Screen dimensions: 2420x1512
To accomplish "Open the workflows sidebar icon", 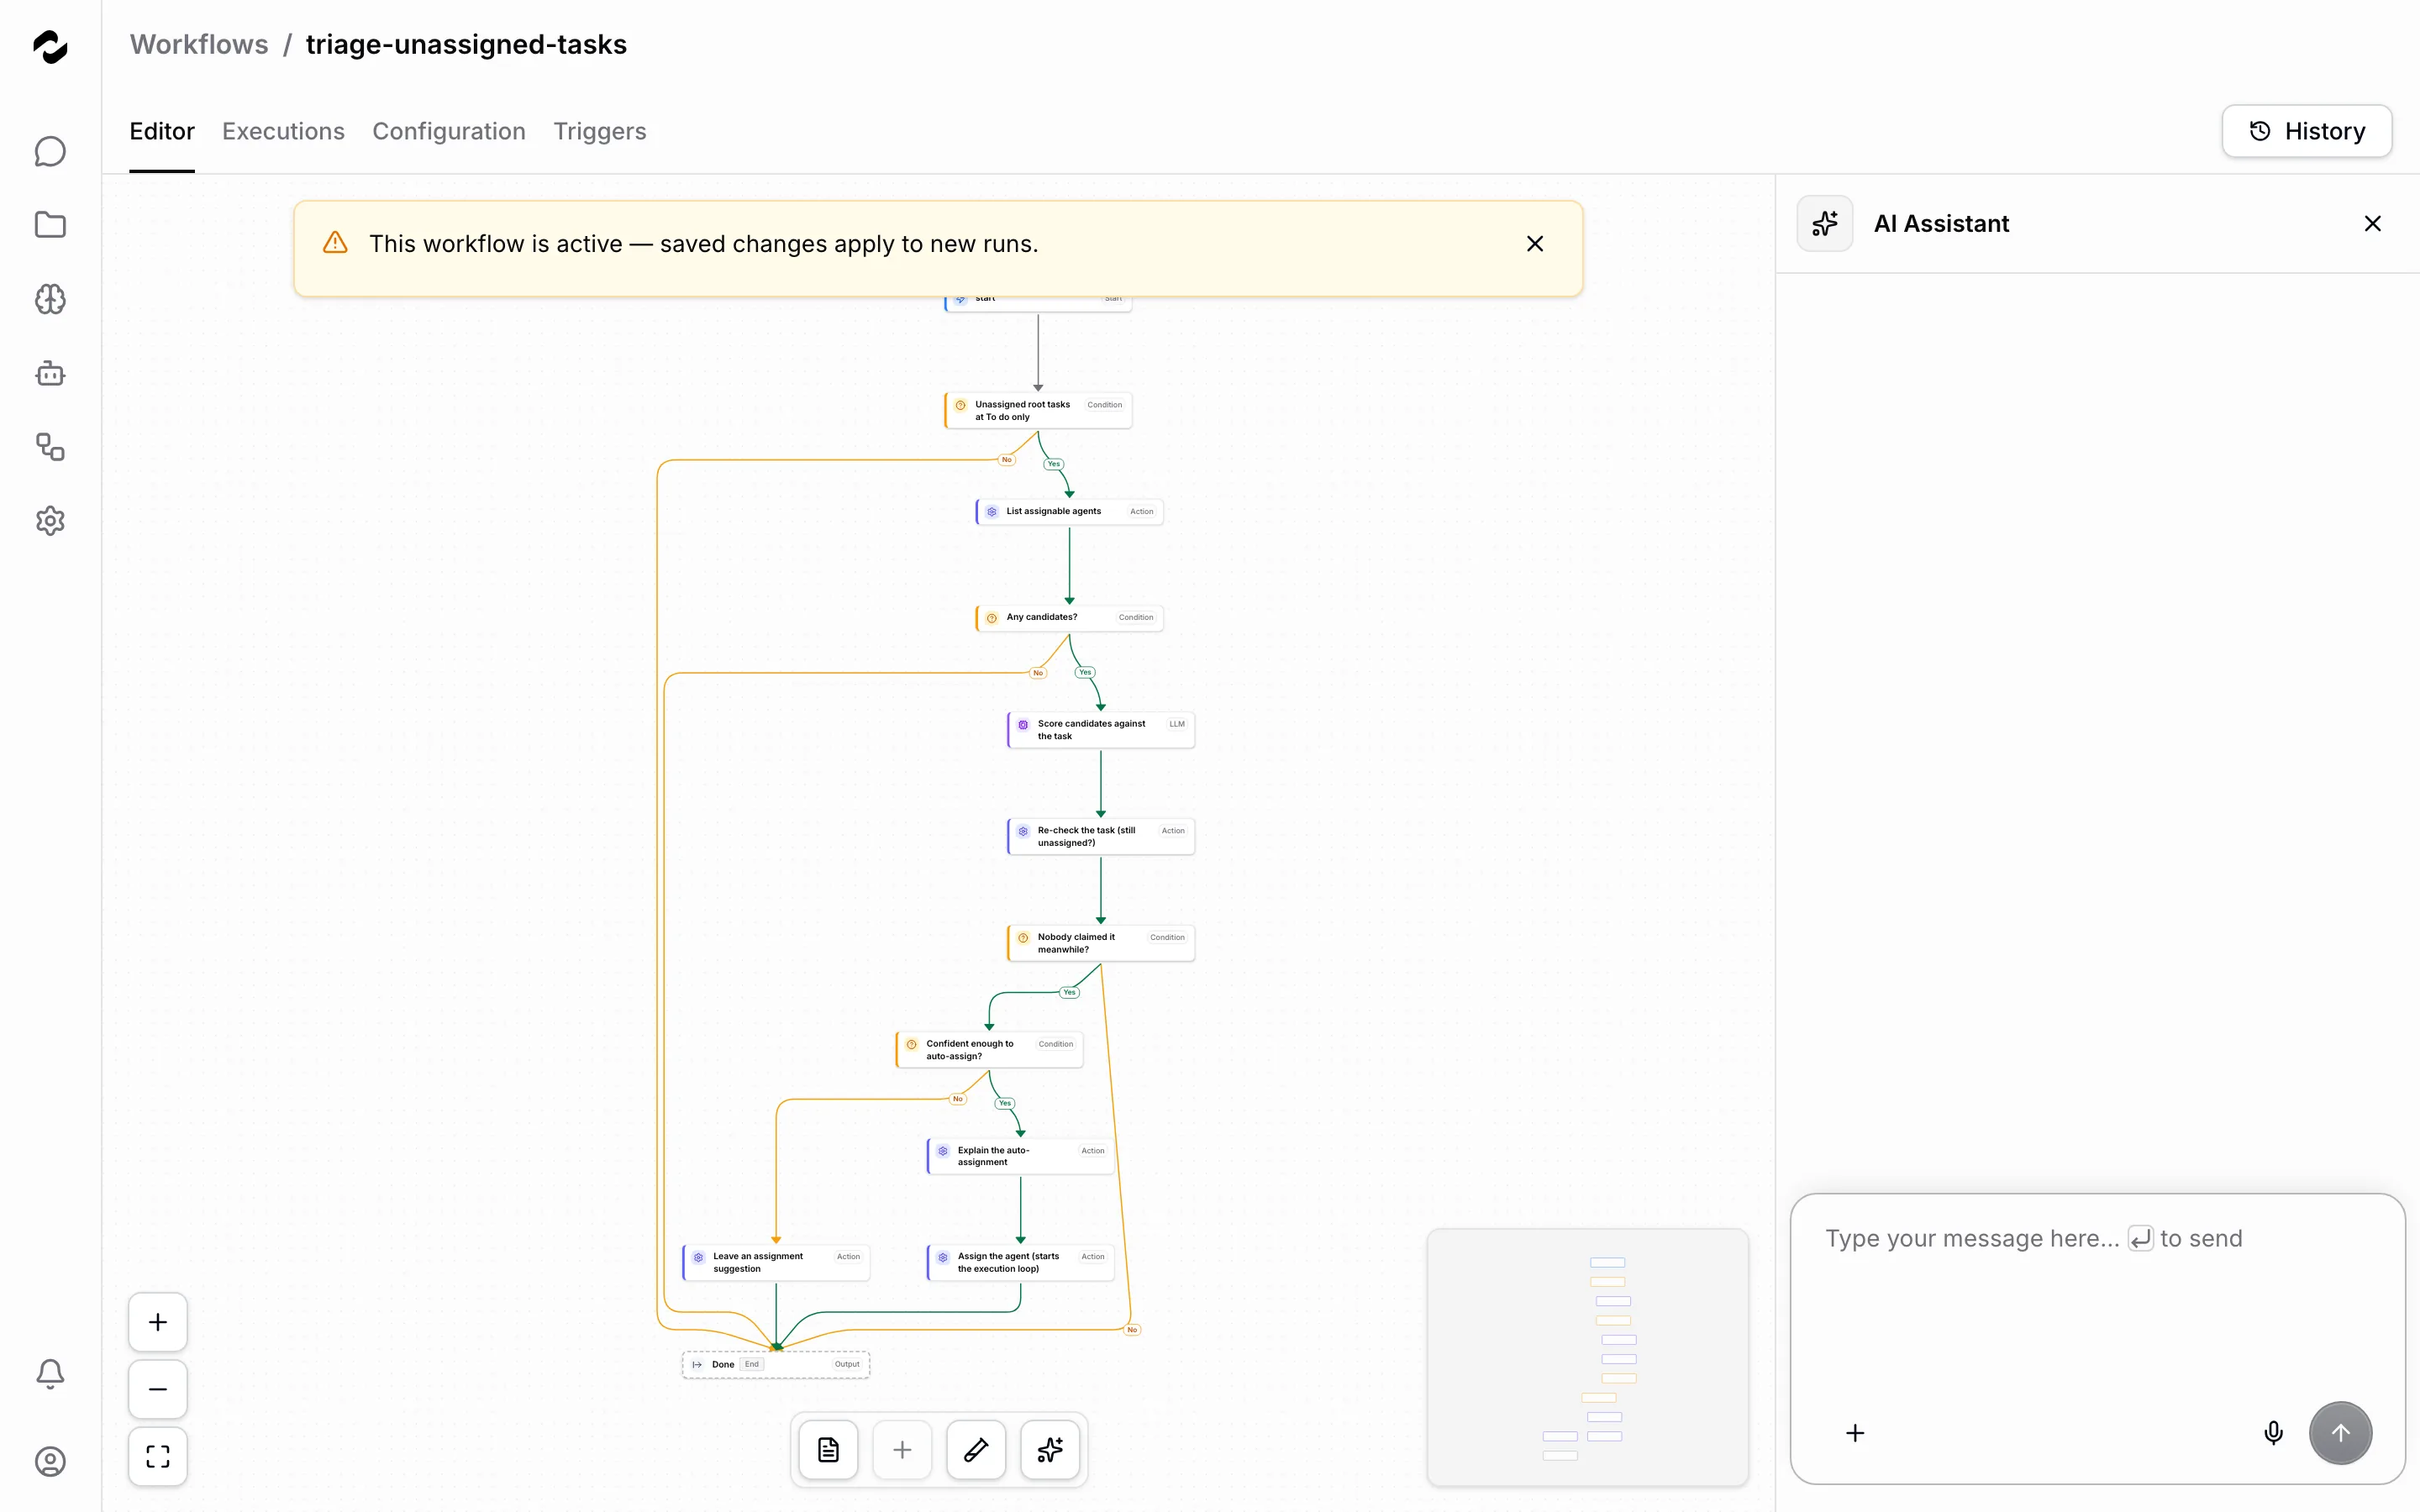I will (x=50, y=447).
